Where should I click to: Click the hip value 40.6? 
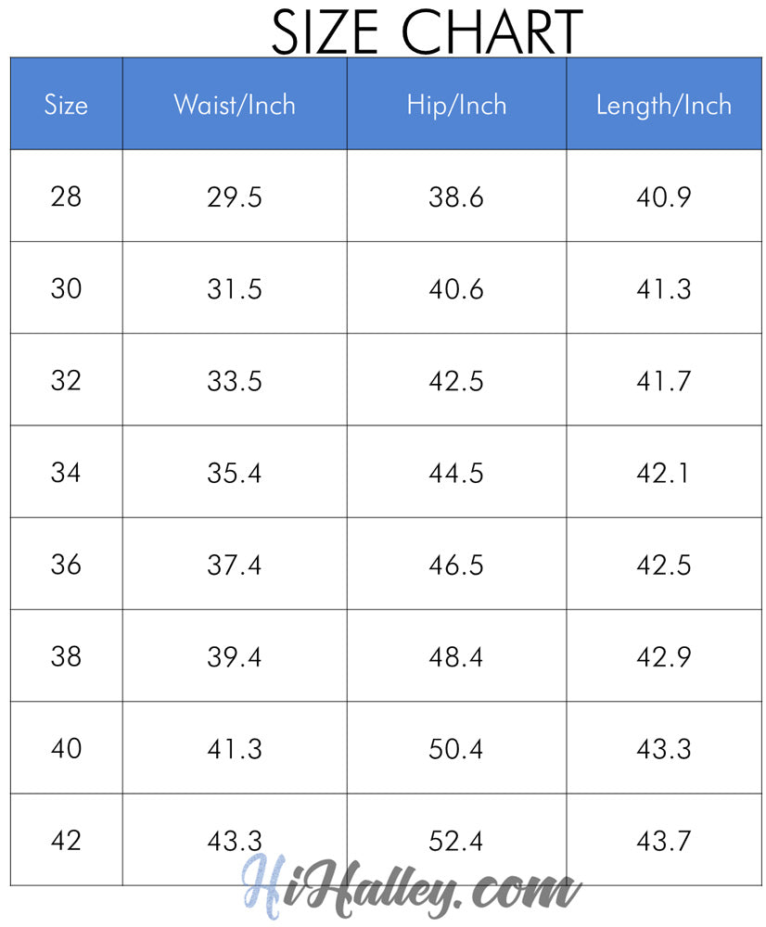click(456, 289)
